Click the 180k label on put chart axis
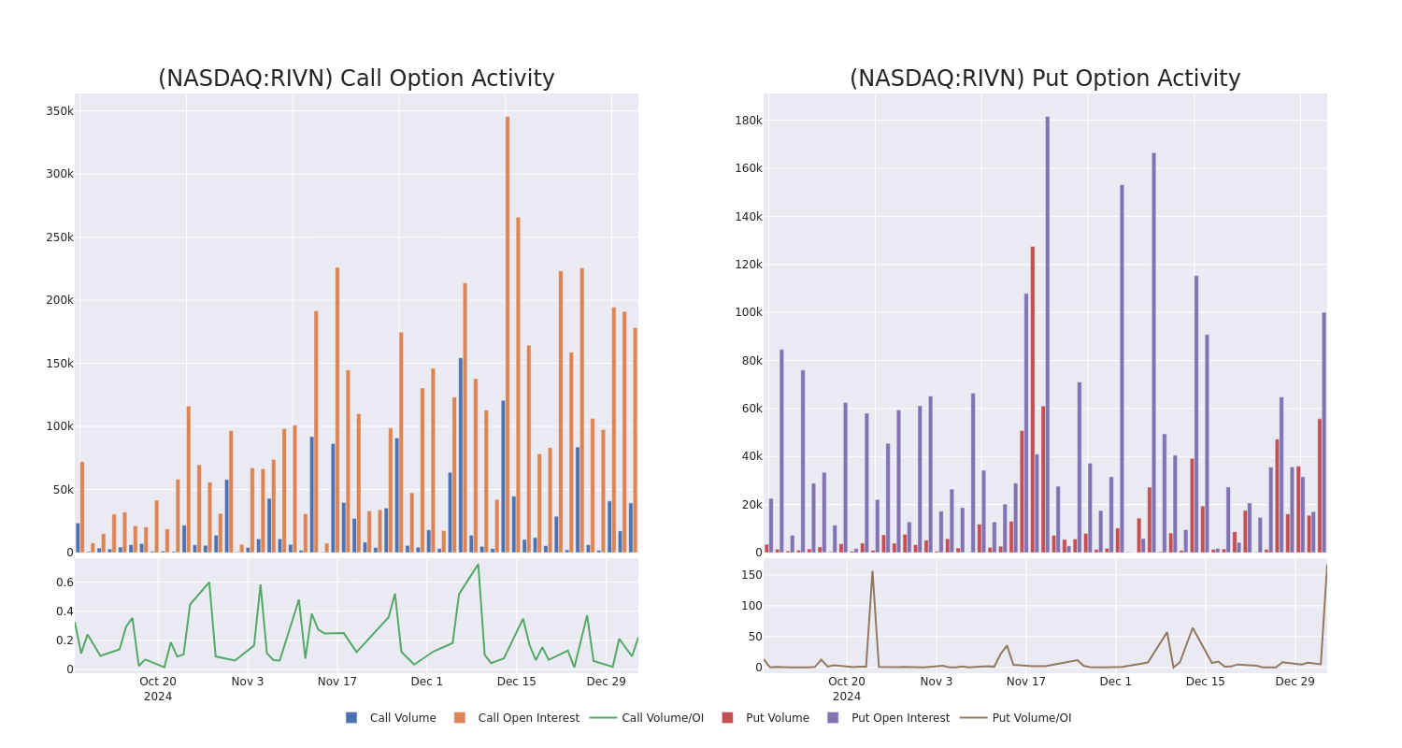Screen dimensions: 1402x748 pos(749,121)
